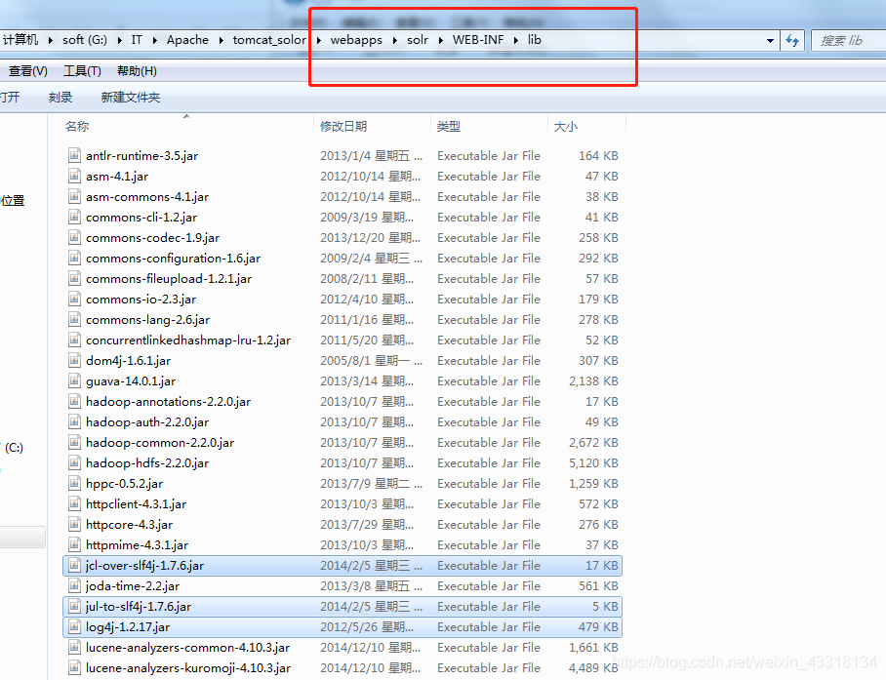Click the httpcore-4.3.jar file icon
886x680 pixels.
pyautogui.click(x=74, y=525)
